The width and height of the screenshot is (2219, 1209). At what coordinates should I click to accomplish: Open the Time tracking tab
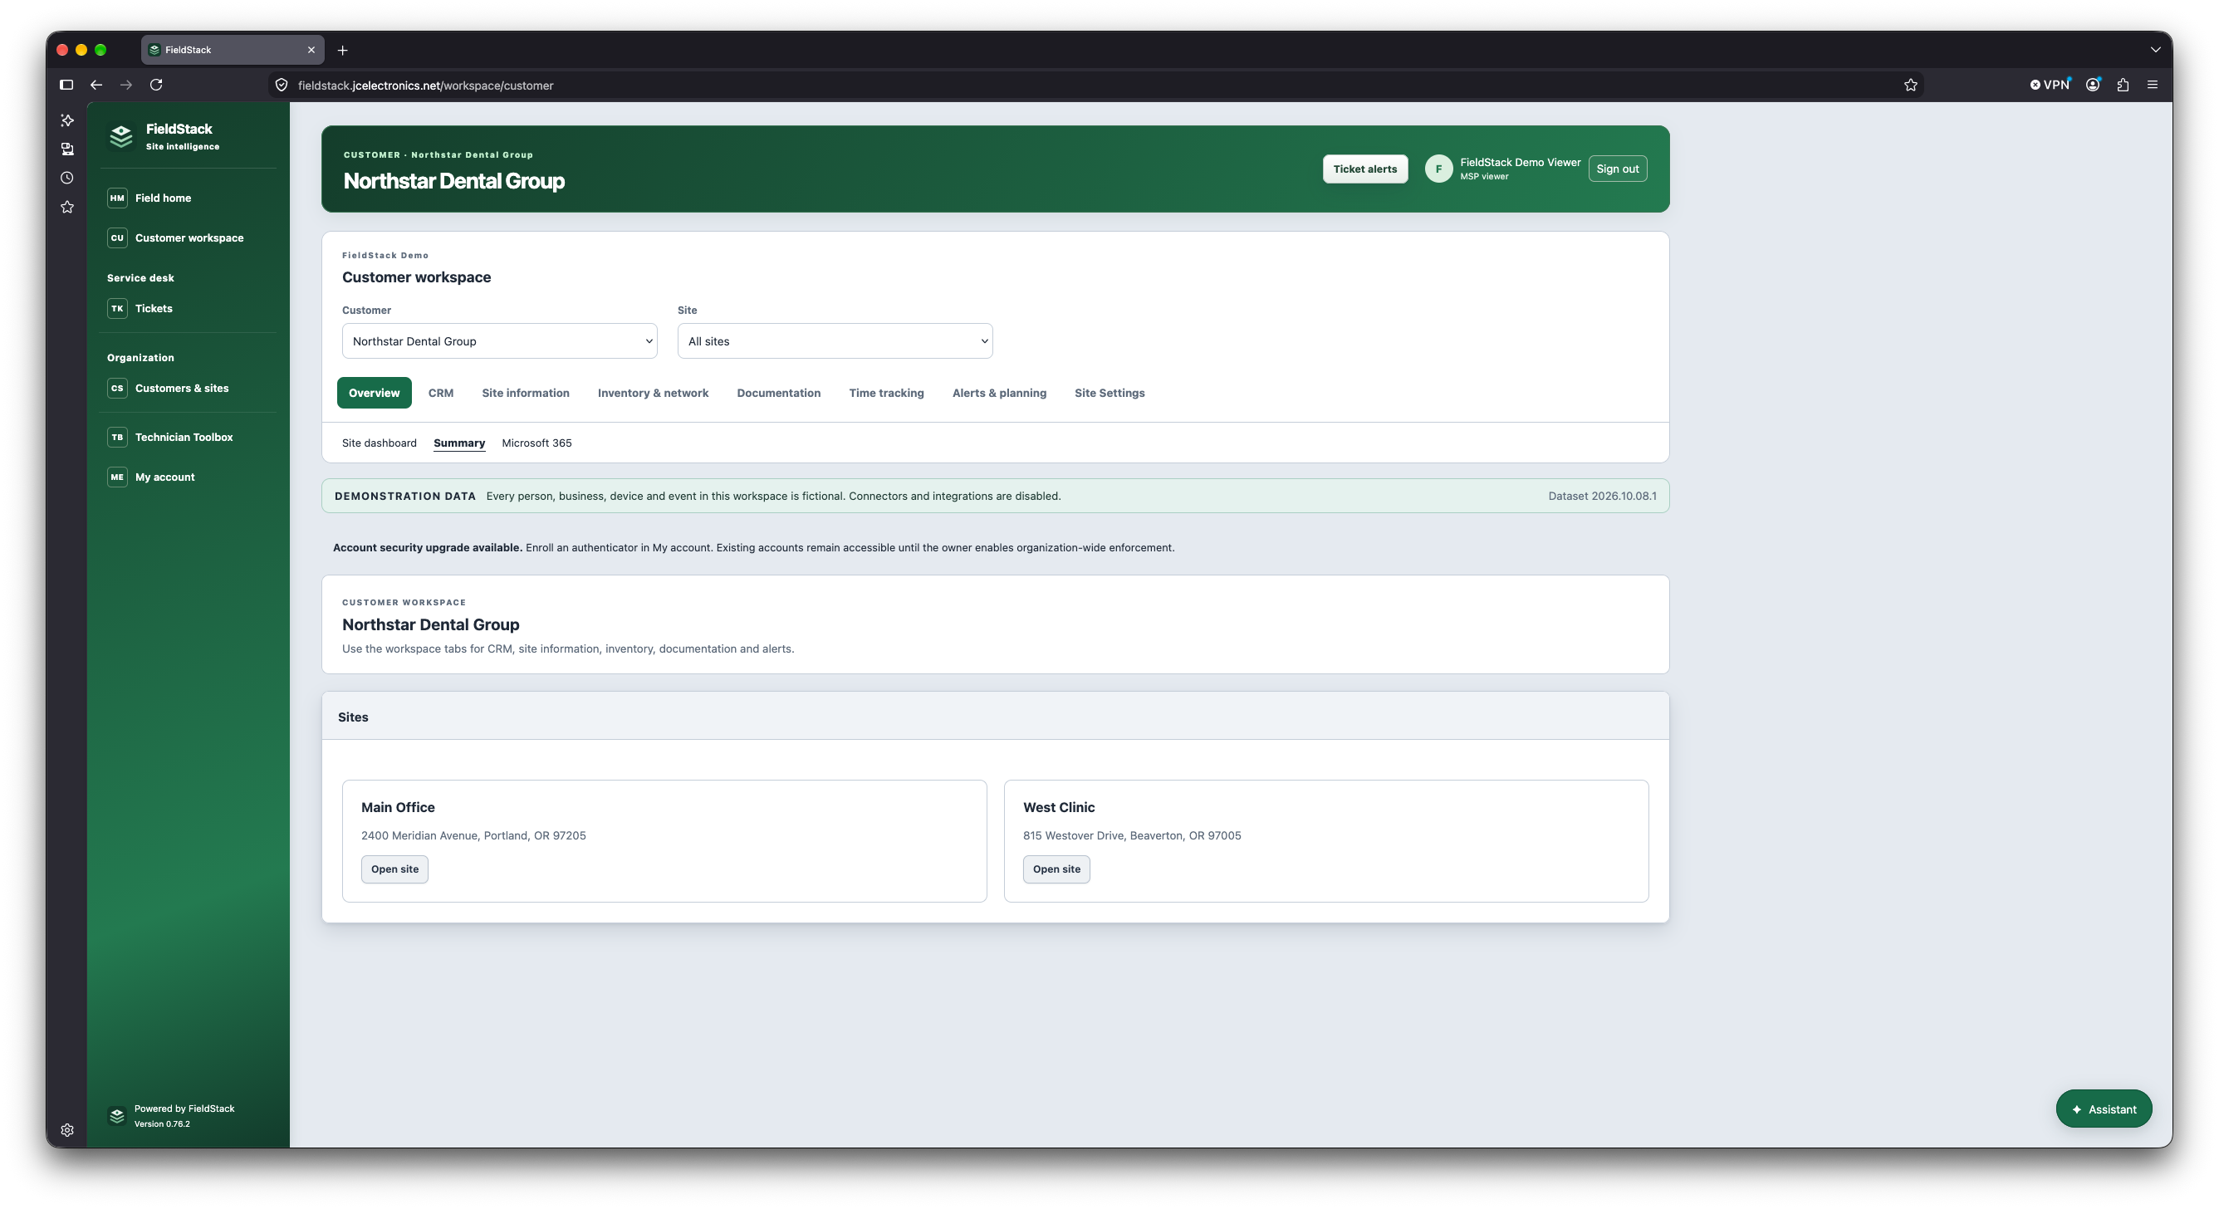(886, 393)
